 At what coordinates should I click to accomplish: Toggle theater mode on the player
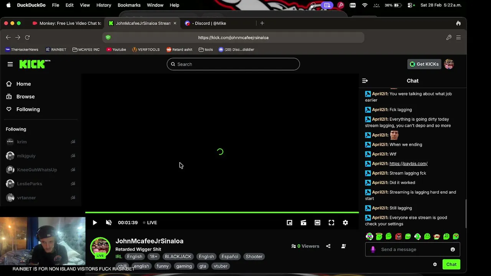click(317, 223)
